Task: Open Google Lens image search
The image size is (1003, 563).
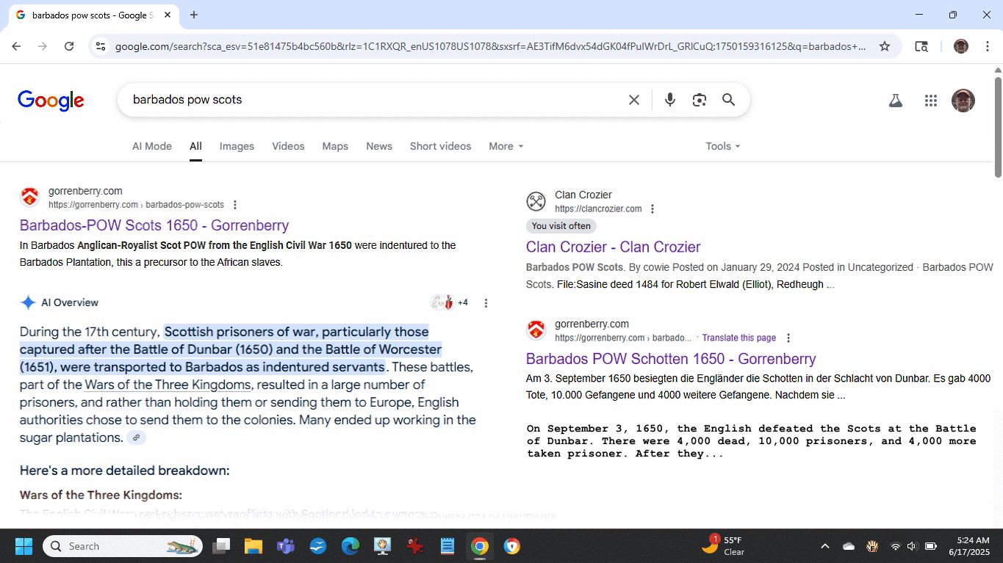Action: click(x=699, y=100)
